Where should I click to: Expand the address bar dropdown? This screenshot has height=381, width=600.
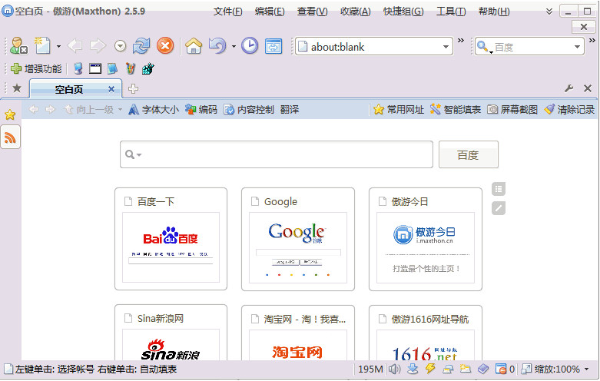tap(446, 47)
